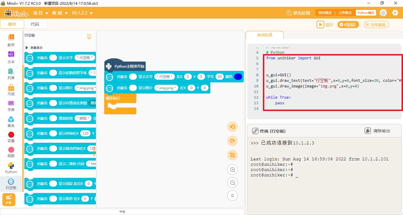Switch to the 代码 tab

(35, 24)
